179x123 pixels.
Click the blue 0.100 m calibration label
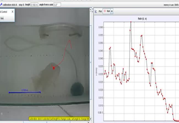(25, 90)
